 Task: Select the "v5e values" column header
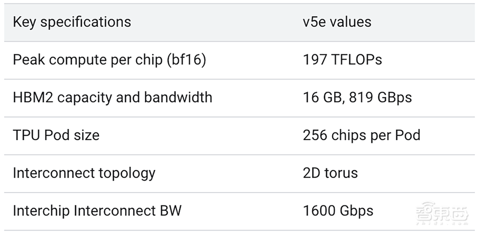coord(337,22)
